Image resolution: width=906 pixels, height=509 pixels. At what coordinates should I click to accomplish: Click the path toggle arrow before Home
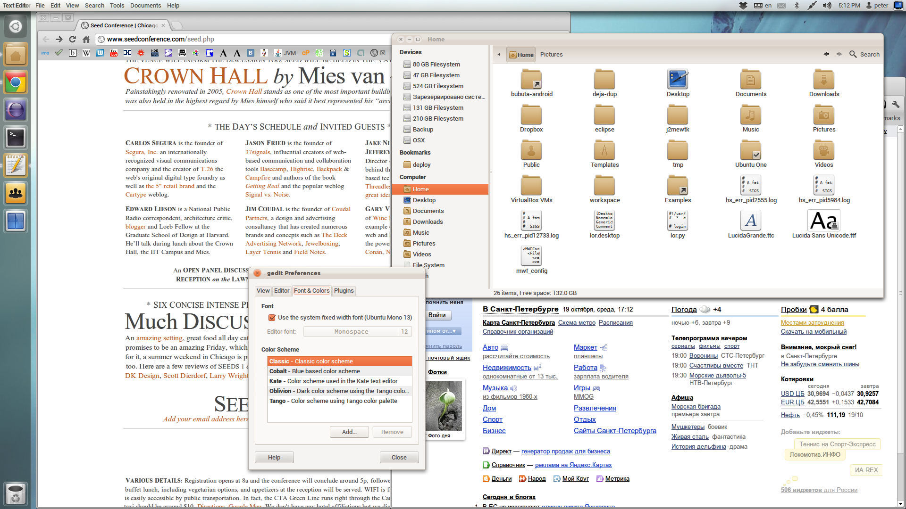click(x=499, y=55)
